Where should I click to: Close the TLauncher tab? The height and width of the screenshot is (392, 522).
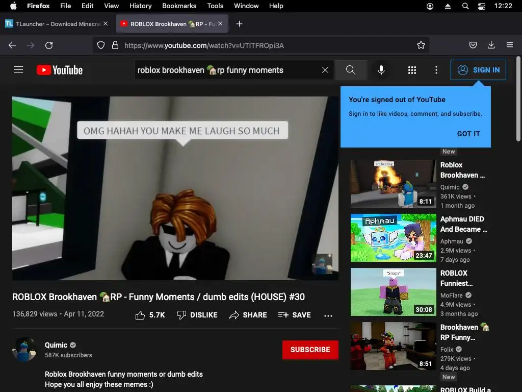click(x=106, y=23)
